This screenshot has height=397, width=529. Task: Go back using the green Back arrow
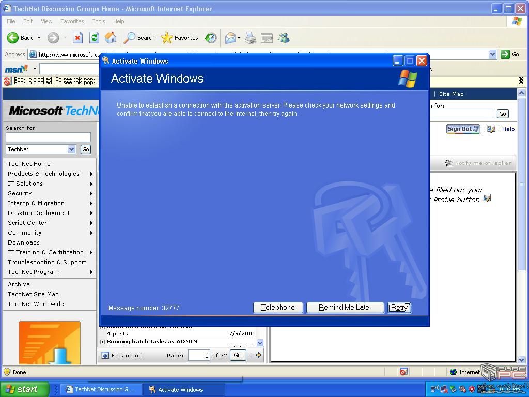point(13,38)
